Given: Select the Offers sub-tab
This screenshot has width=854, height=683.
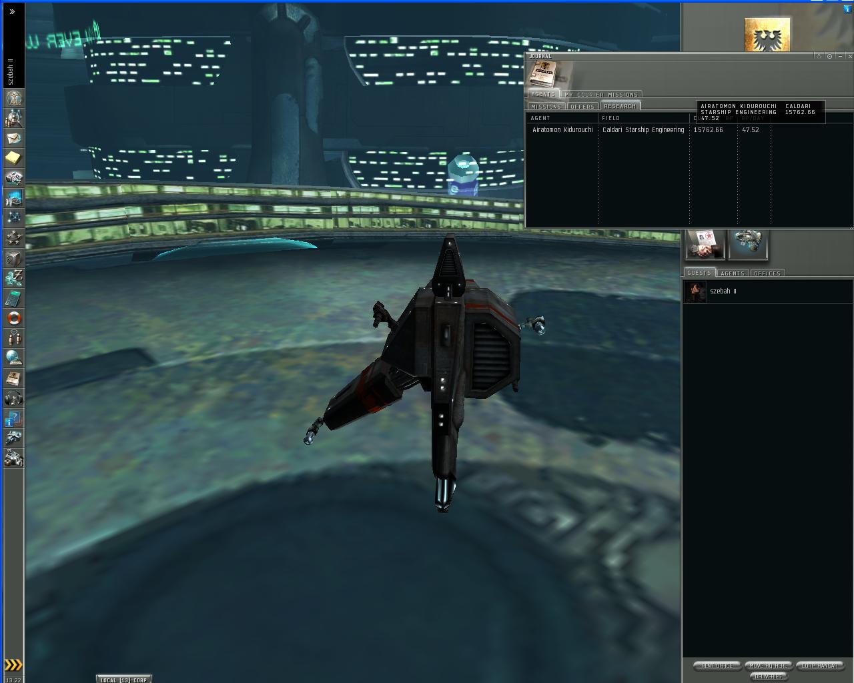Looking at the screenshot, I should point(582,106).
